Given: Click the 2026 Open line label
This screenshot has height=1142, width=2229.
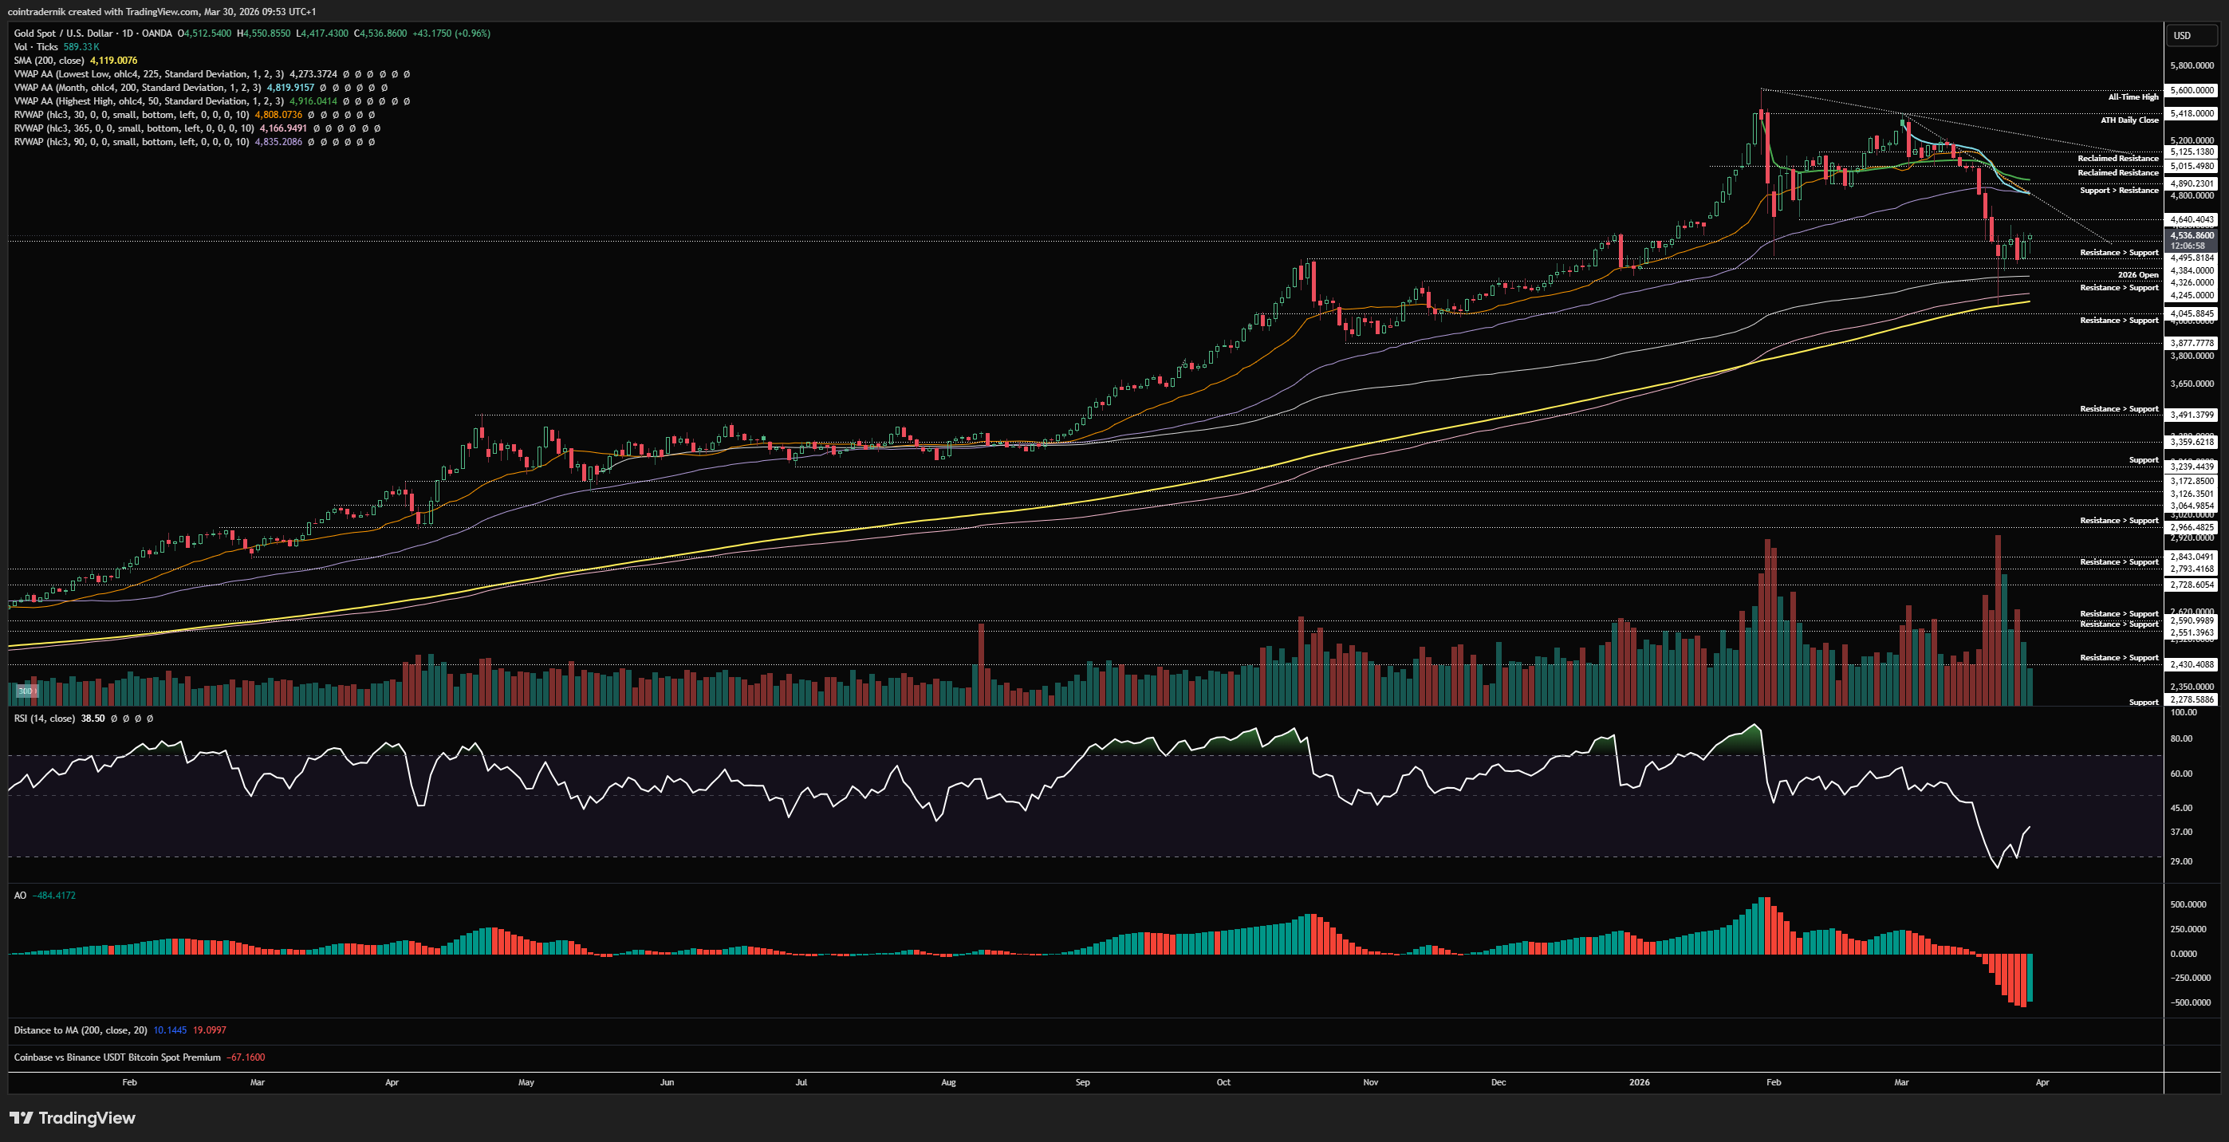Looking at the screenshot, I should [x=2137, y=275].
